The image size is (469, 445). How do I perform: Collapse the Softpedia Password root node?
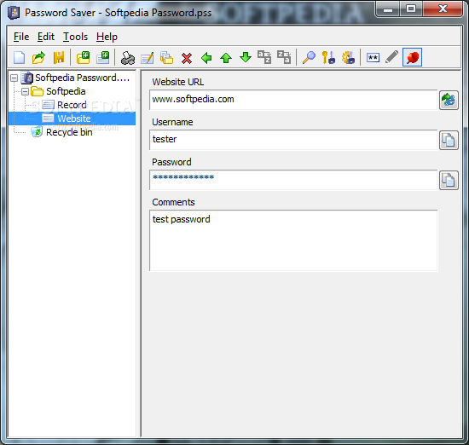[x=14, y=78]
